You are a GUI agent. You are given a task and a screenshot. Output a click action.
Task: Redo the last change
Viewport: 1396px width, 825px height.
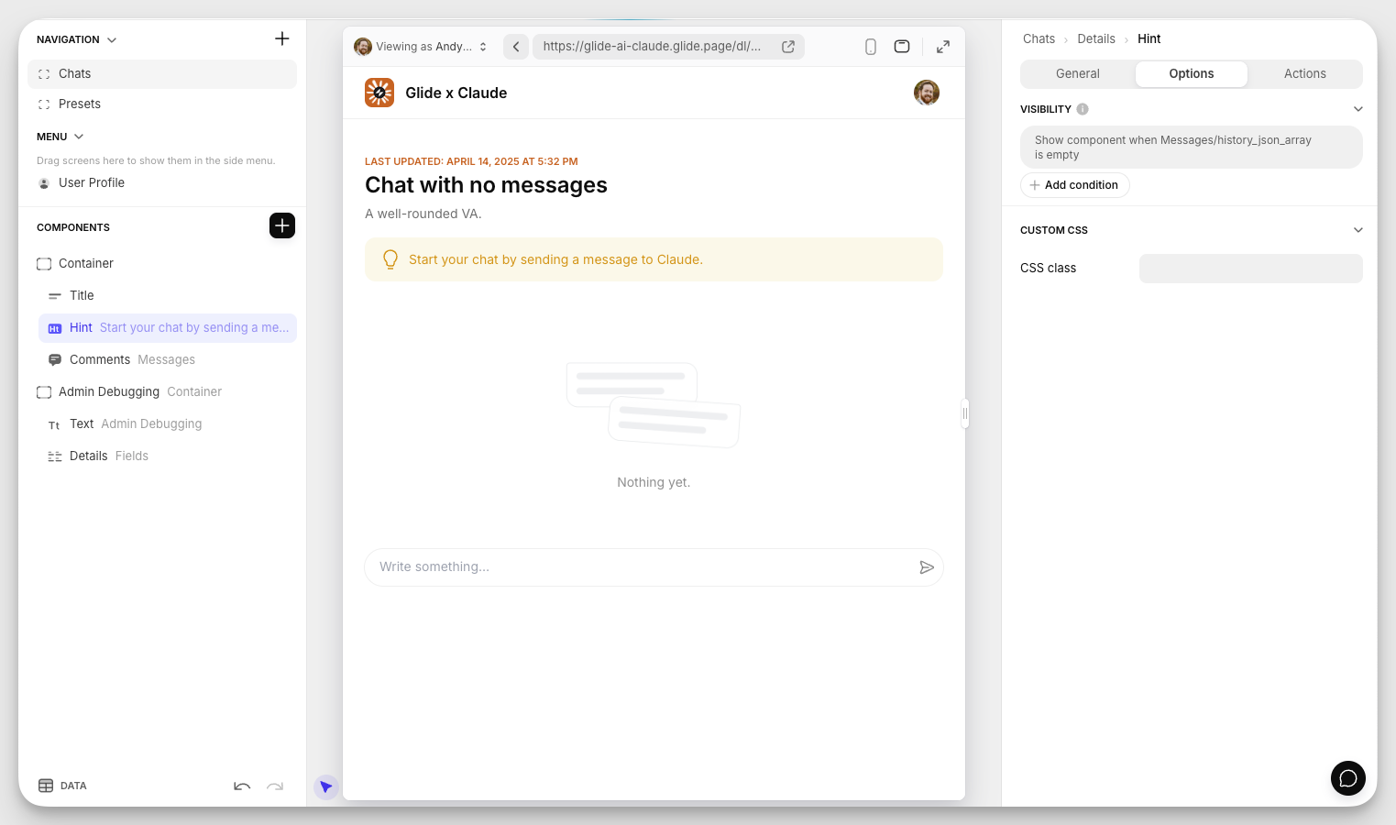coord(275,786)
